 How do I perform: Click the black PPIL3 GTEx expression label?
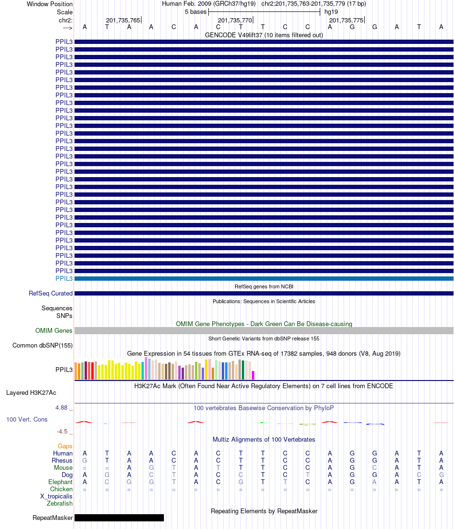tap(64, 370)
